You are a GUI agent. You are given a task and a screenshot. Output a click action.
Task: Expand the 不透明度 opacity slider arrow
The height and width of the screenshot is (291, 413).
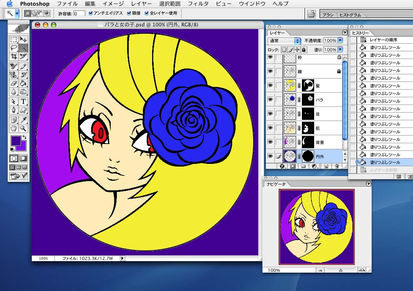tap(340, 41)
